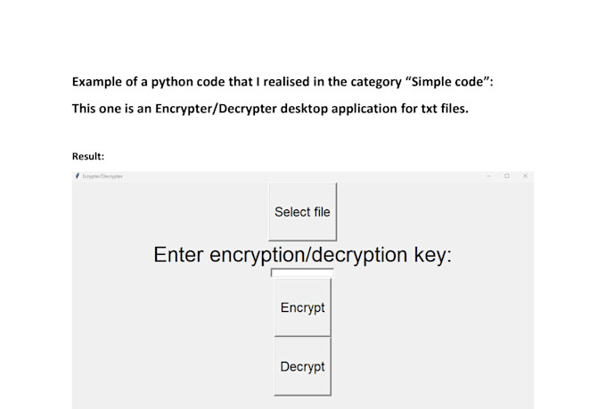Click the 'This one is an Encrypter/Decrypter' sentence

click(270, 109)
